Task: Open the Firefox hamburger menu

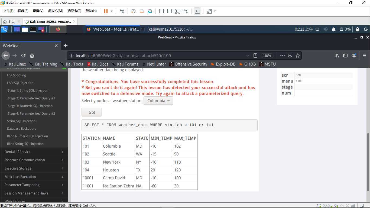Action: (x=364, y=56)
